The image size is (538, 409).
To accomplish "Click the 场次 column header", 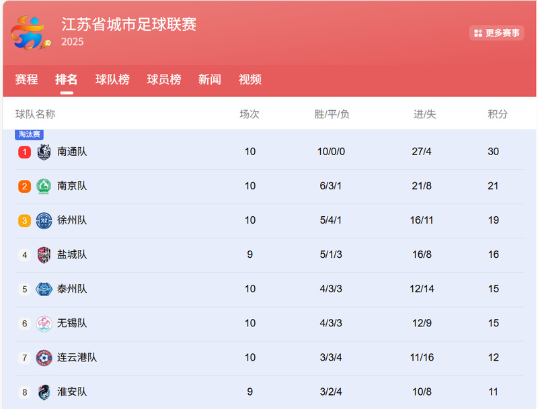I will click(249, 114).
